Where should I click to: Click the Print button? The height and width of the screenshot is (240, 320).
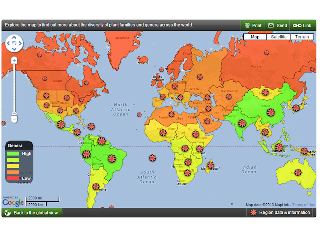(x=253, y=25)
